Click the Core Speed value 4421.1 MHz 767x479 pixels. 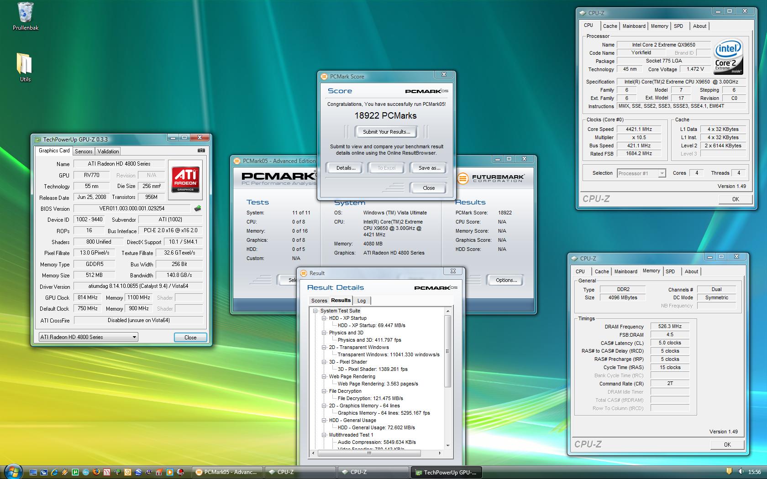[639, 129]
